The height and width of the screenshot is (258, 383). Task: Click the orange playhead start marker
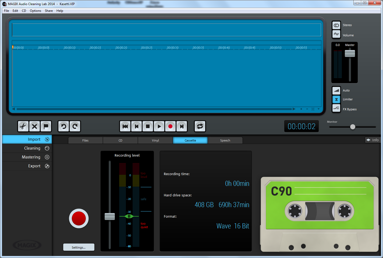[x=13, y=47]
